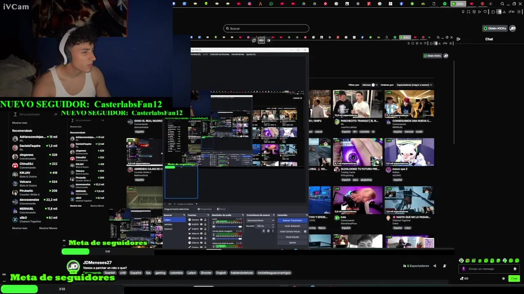
Task: Click the AI icon in the outer browser toolbar
Action: point(512,12)
